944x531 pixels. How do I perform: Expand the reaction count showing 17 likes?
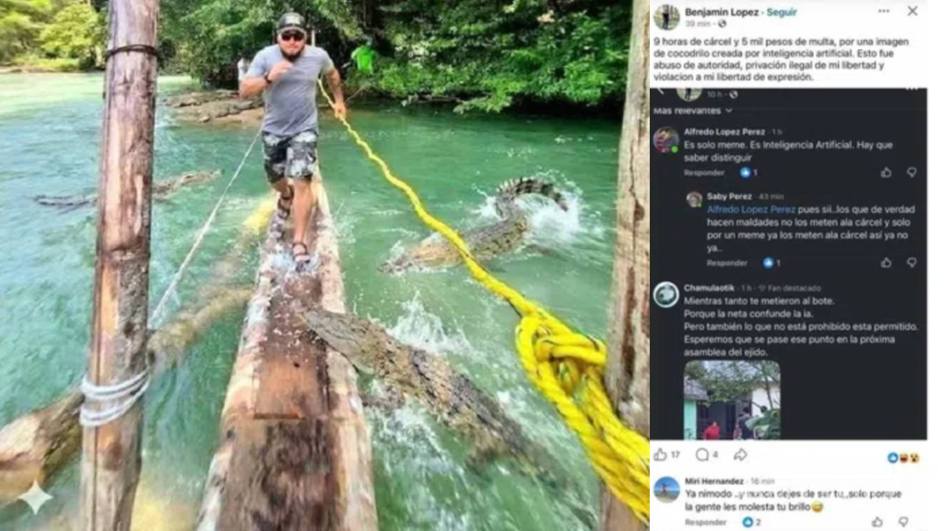(677, 455)
